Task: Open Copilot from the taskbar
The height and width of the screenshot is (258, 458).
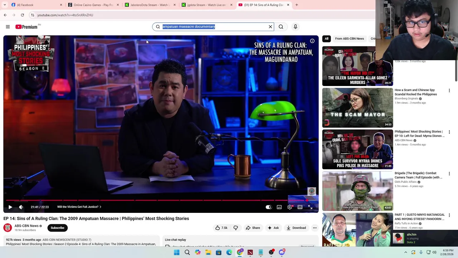Action: click(198, 252)
